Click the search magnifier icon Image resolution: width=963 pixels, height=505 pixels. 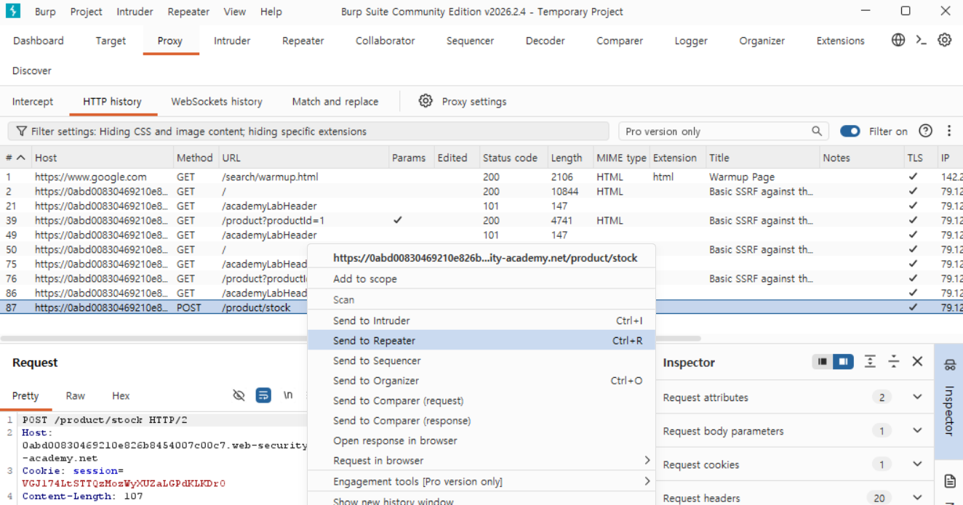pos(817,132)
